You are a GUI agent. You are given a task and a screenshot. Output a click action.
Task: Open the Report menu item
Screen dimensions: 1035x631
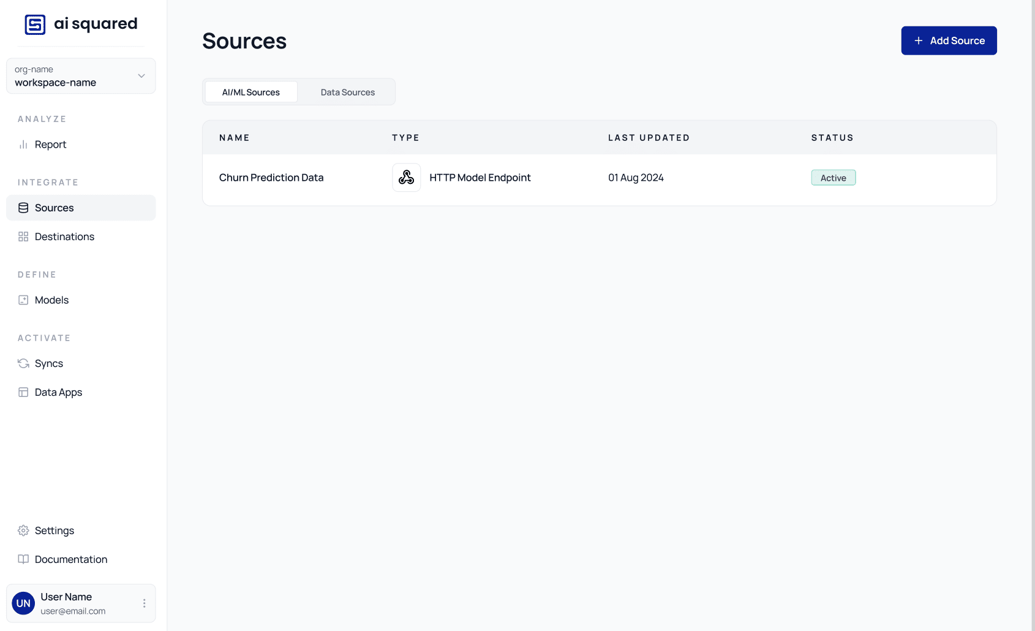tap(81, 145)
